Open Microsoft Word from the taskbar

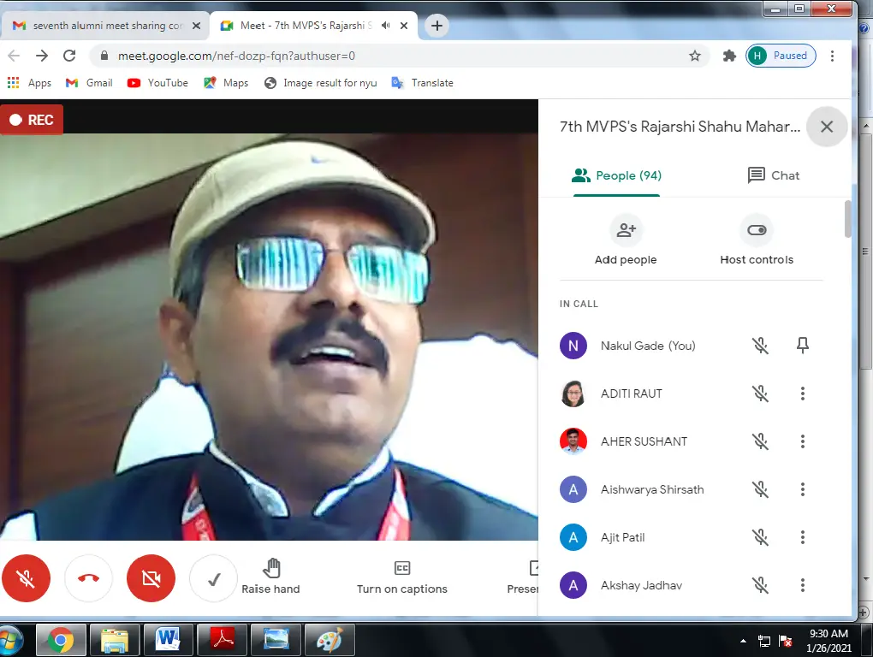[168, 640]
